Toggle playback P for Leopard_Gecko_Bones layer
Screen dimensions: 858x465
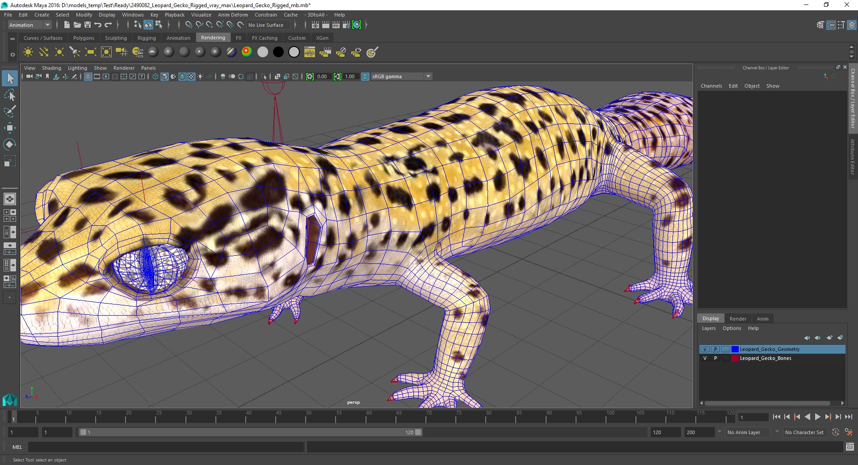[x=715, y=358]
